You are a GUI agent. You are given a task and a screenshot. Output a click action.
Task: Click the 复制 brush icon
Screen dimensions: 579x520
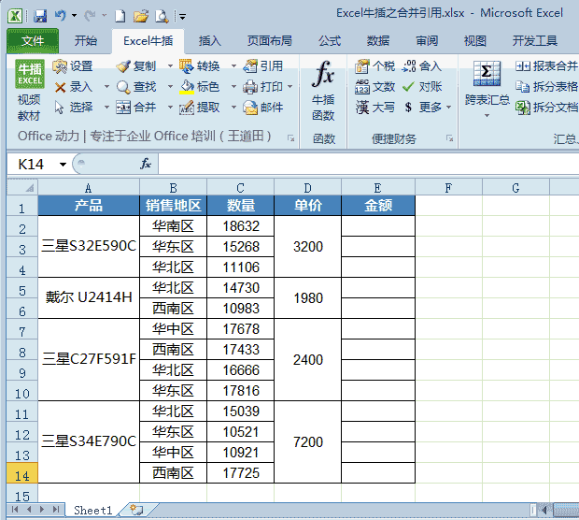[122, 66]
